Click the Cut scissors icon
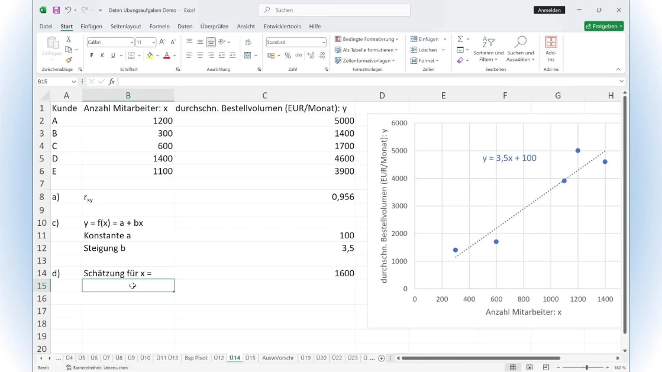 click(x=69, y=39)
